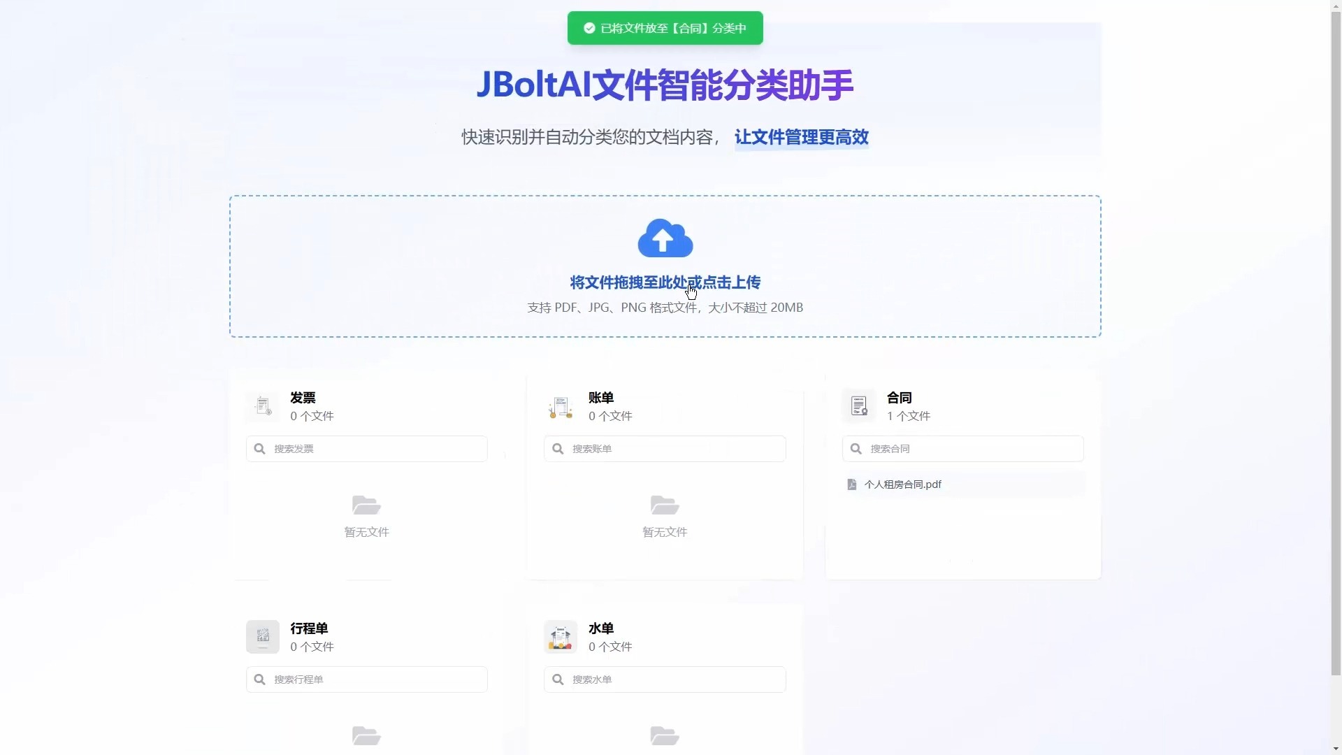The height and width of the screenshot is (755, 1342).
Task: Click the 1 个文件 count under 合同
Action: (x=908, y=416)
